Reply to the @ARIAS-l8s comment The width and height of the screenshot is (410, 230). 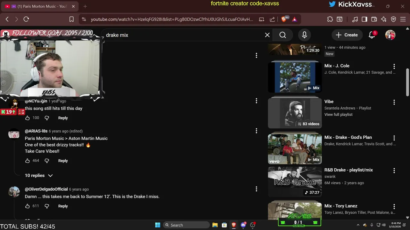tap(63, 161)
